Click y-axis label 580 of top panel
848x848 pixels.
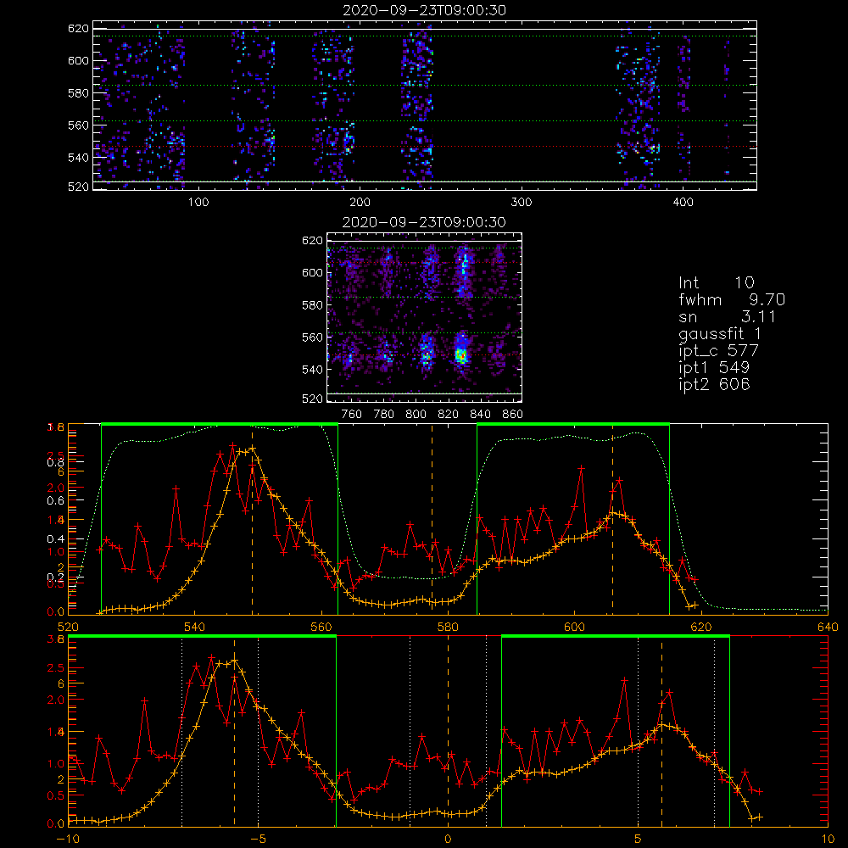78,93
